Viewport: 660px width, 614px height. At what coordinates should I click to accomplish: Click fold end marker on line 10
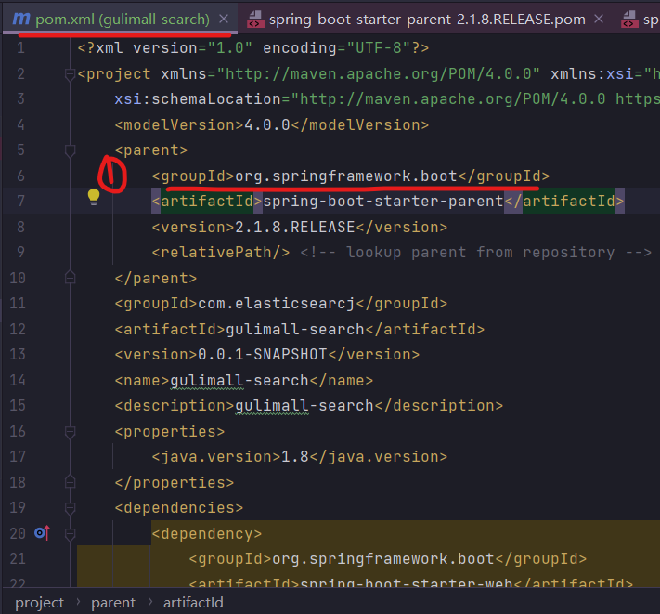pyautogui.click(x=70, y=278)
